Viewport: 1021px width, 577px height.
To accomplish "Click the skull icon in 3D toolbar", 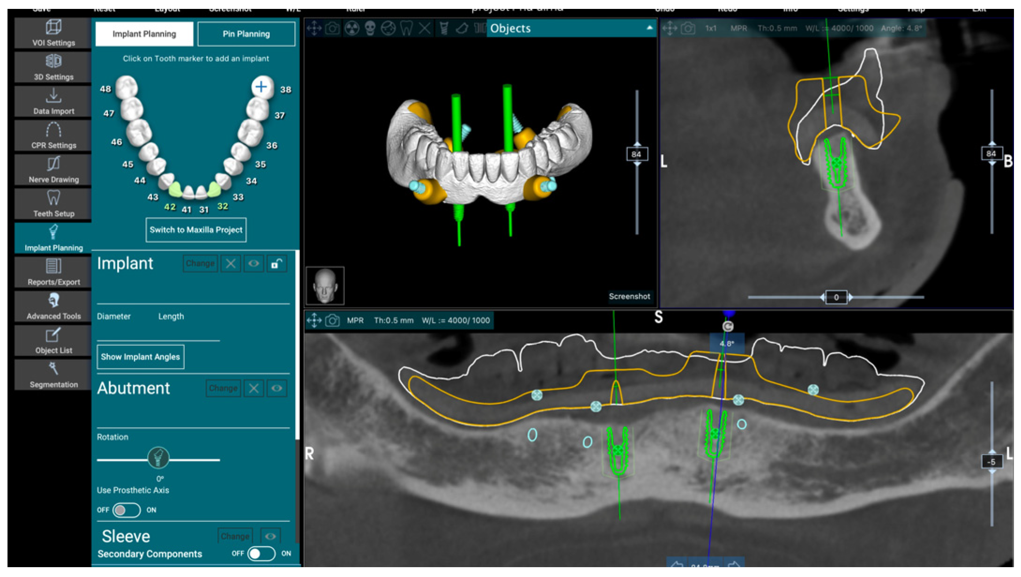I will [x=370, y=29].
